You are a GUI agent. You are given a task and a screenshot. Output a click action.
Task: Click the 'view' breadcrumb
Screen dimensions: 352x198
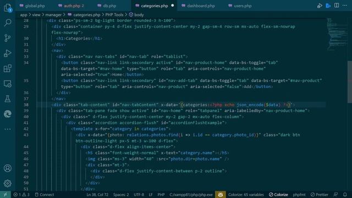tap(36, 15)
